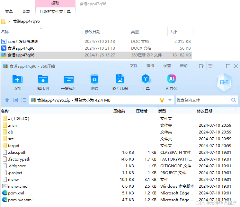Select the target folder icon
Screen dimensions: 240x207
[x=5, y=145]
